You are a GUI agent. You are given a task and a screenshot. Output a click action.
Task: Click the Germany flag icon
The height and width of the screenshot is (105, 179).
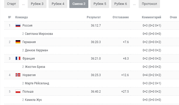pos(18,42)
